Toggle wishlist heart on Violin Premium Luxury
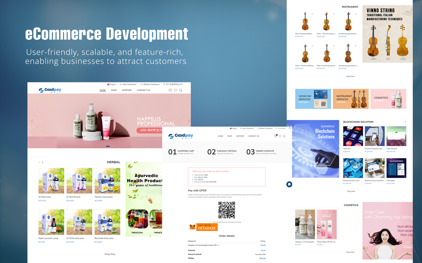This screenshot has height=263, width=422. [x=334, y=14]
